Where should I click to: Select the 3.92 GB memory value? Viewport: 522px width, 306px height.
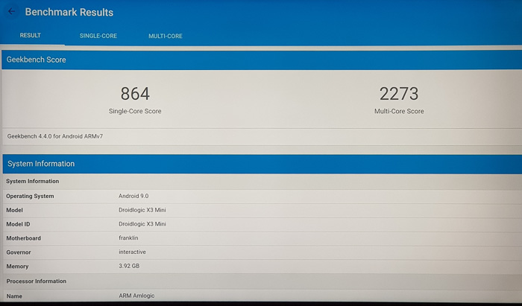tap(129, 266)
